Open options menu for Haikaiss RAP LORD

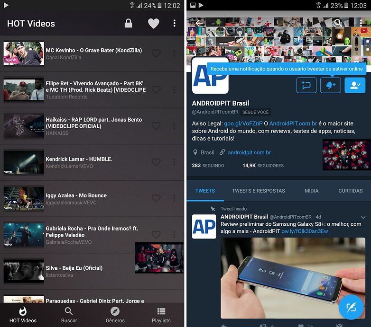(175, 126)
